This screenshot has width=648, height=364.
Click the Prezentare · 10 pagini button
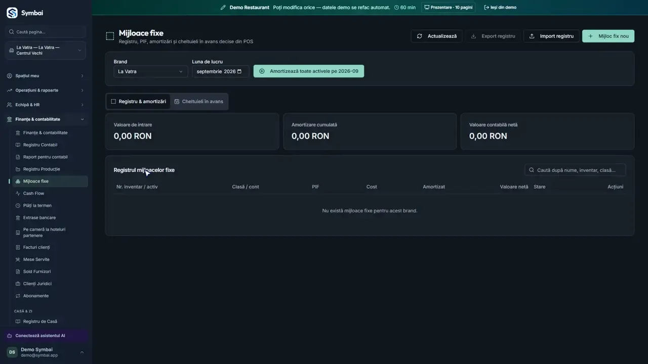(x=449, y=8)
